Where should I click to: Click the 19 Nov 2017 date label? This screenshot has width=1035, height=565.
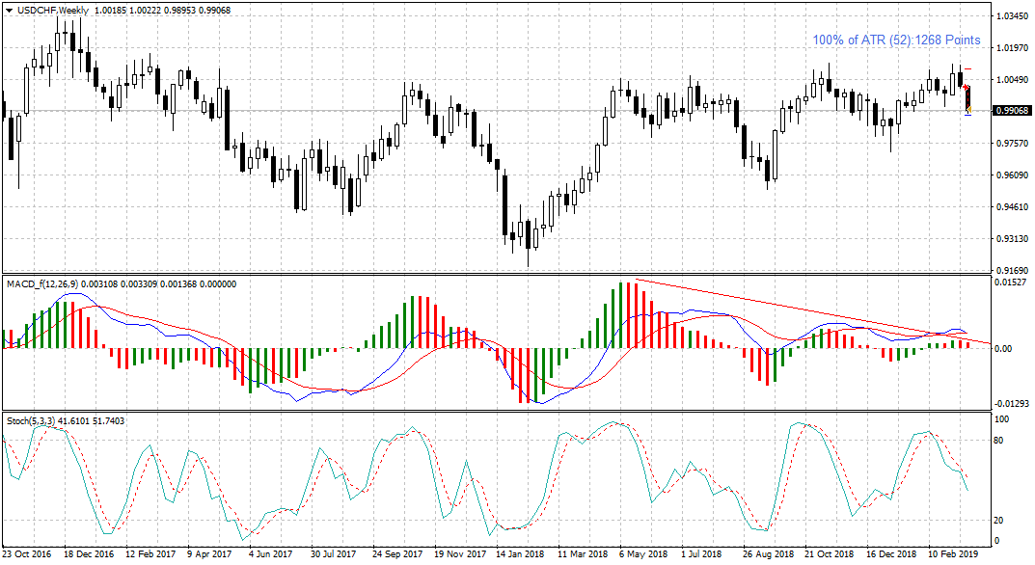click(459, 553)
